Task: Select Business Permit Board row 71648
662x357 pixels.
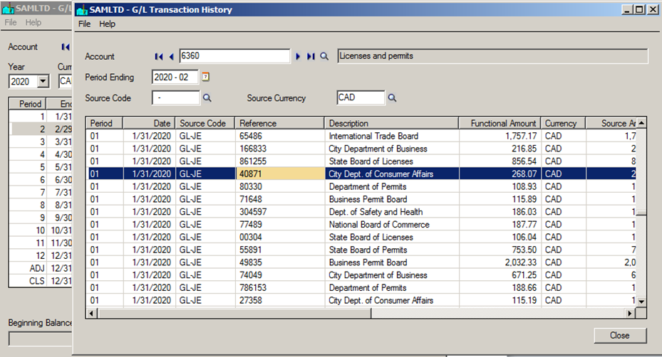Action: (x=362, y=199)
